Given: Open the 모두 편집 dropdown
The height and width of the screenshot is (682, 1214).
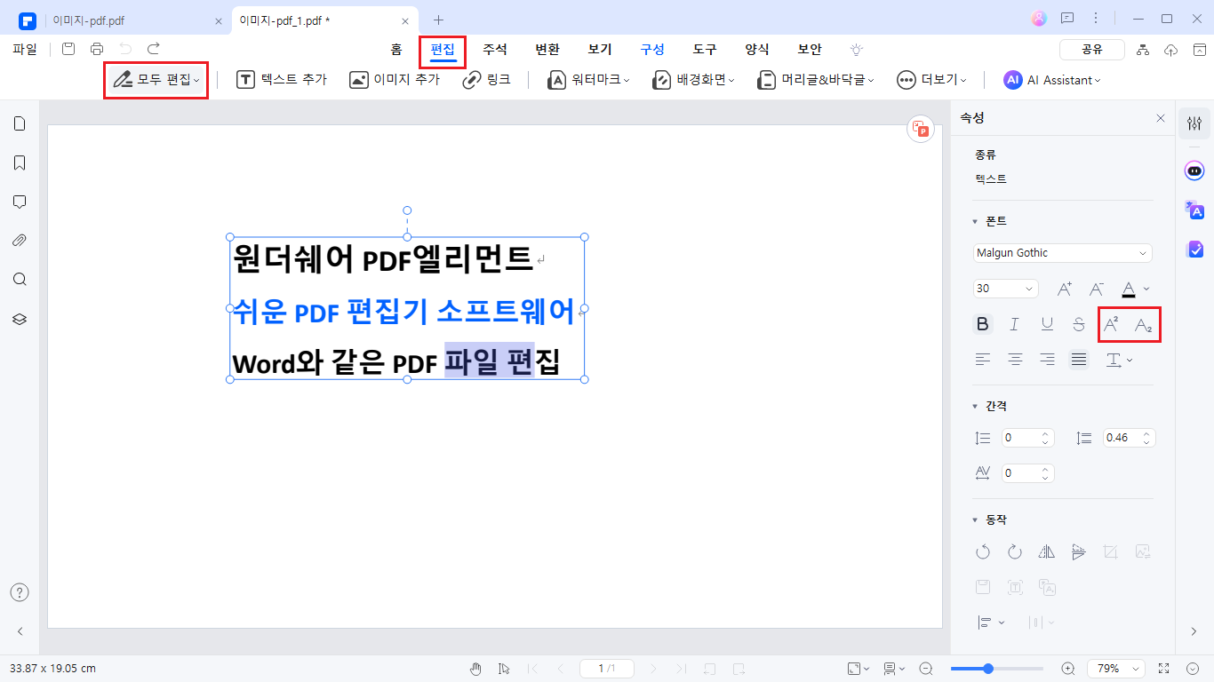Looking at the screenshot, I should [x=156, y=80].
